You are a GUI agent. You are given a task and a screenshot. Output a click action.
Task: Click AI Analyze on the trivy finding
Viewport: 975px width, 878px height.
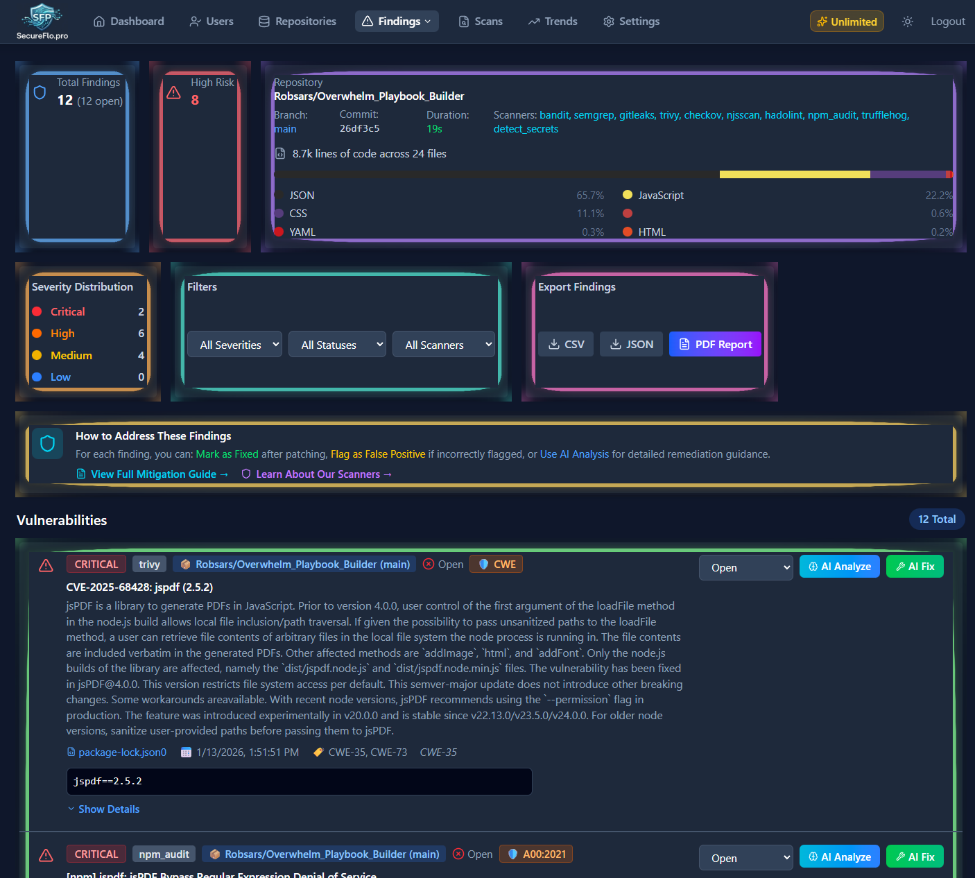click(x=840, y=567)
